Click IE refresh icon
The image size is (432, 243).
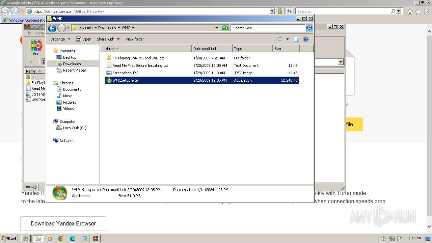click(289, 11)
